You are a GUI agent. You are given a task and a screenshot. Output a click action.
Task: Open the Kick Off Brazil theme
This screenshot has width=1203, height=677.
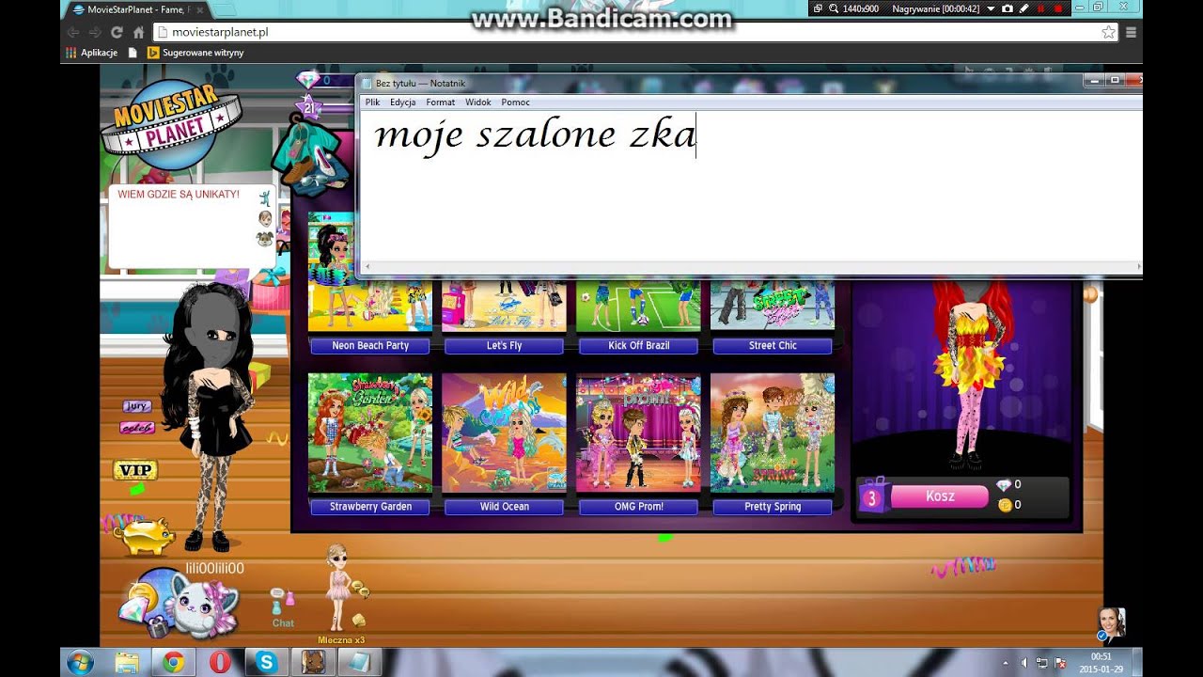coord(638,346)
